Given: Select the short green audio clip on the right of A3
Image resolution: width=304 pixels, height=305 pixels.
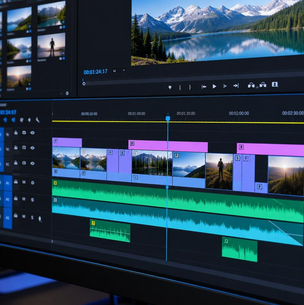Looking at the screenshot, I should click(x=239, y=249).
